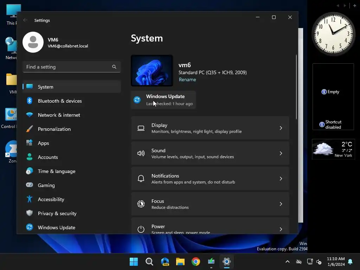Select Personalization in the sidebar
This screenshot has height=270, width=360.
(x=72, y=129)
